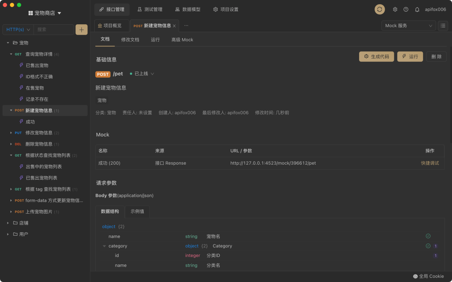452x282 pixels.
Task: Collapse the category object schema arrow
Action: [x=104, y=246]
